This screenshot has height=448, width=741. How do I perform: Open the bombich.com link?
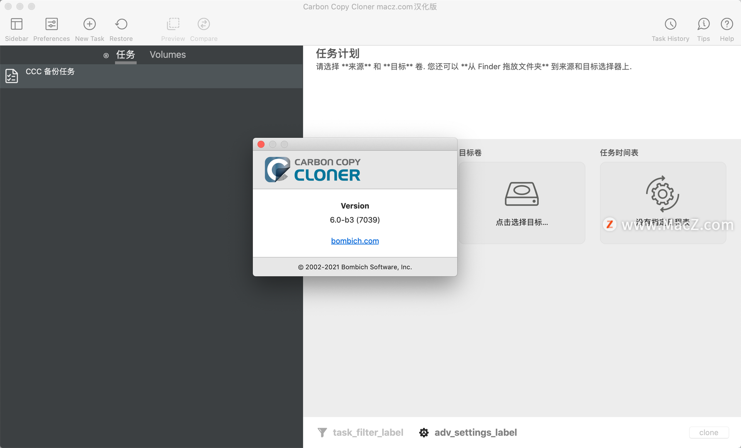click(x=355, y=241)
